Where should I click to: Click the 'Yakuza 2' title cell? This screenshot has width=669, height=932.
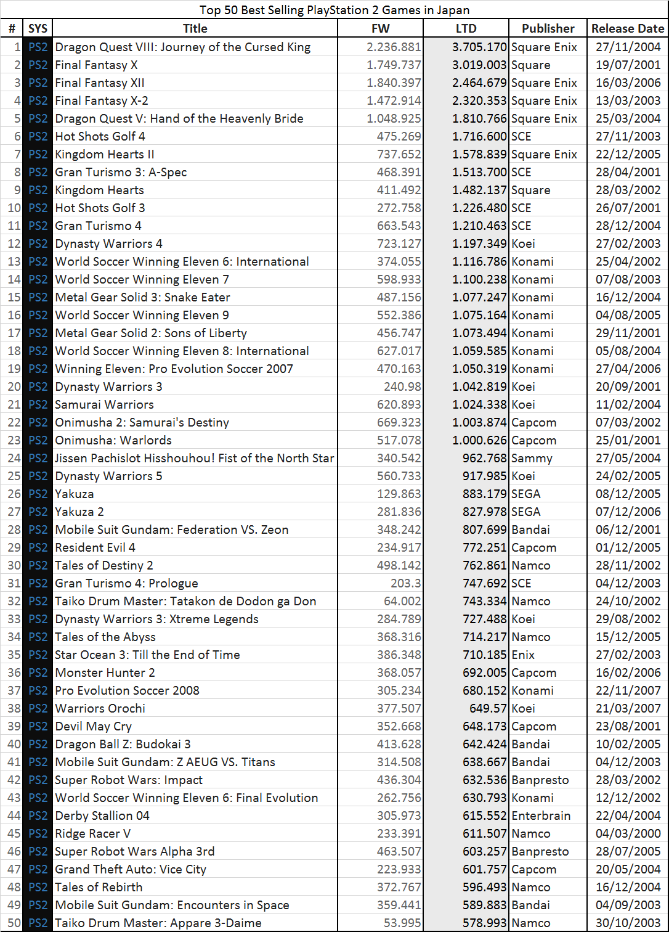click(79, 512)
